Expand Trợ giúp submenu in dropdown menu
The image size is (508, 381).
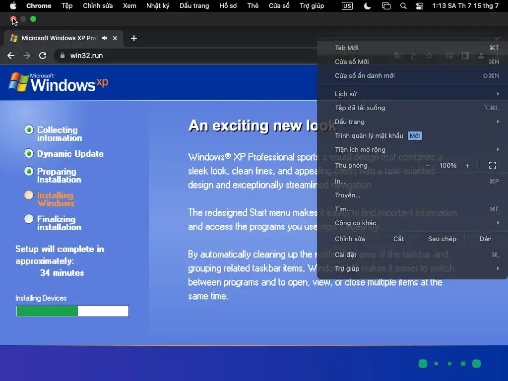tap(412, 268)
